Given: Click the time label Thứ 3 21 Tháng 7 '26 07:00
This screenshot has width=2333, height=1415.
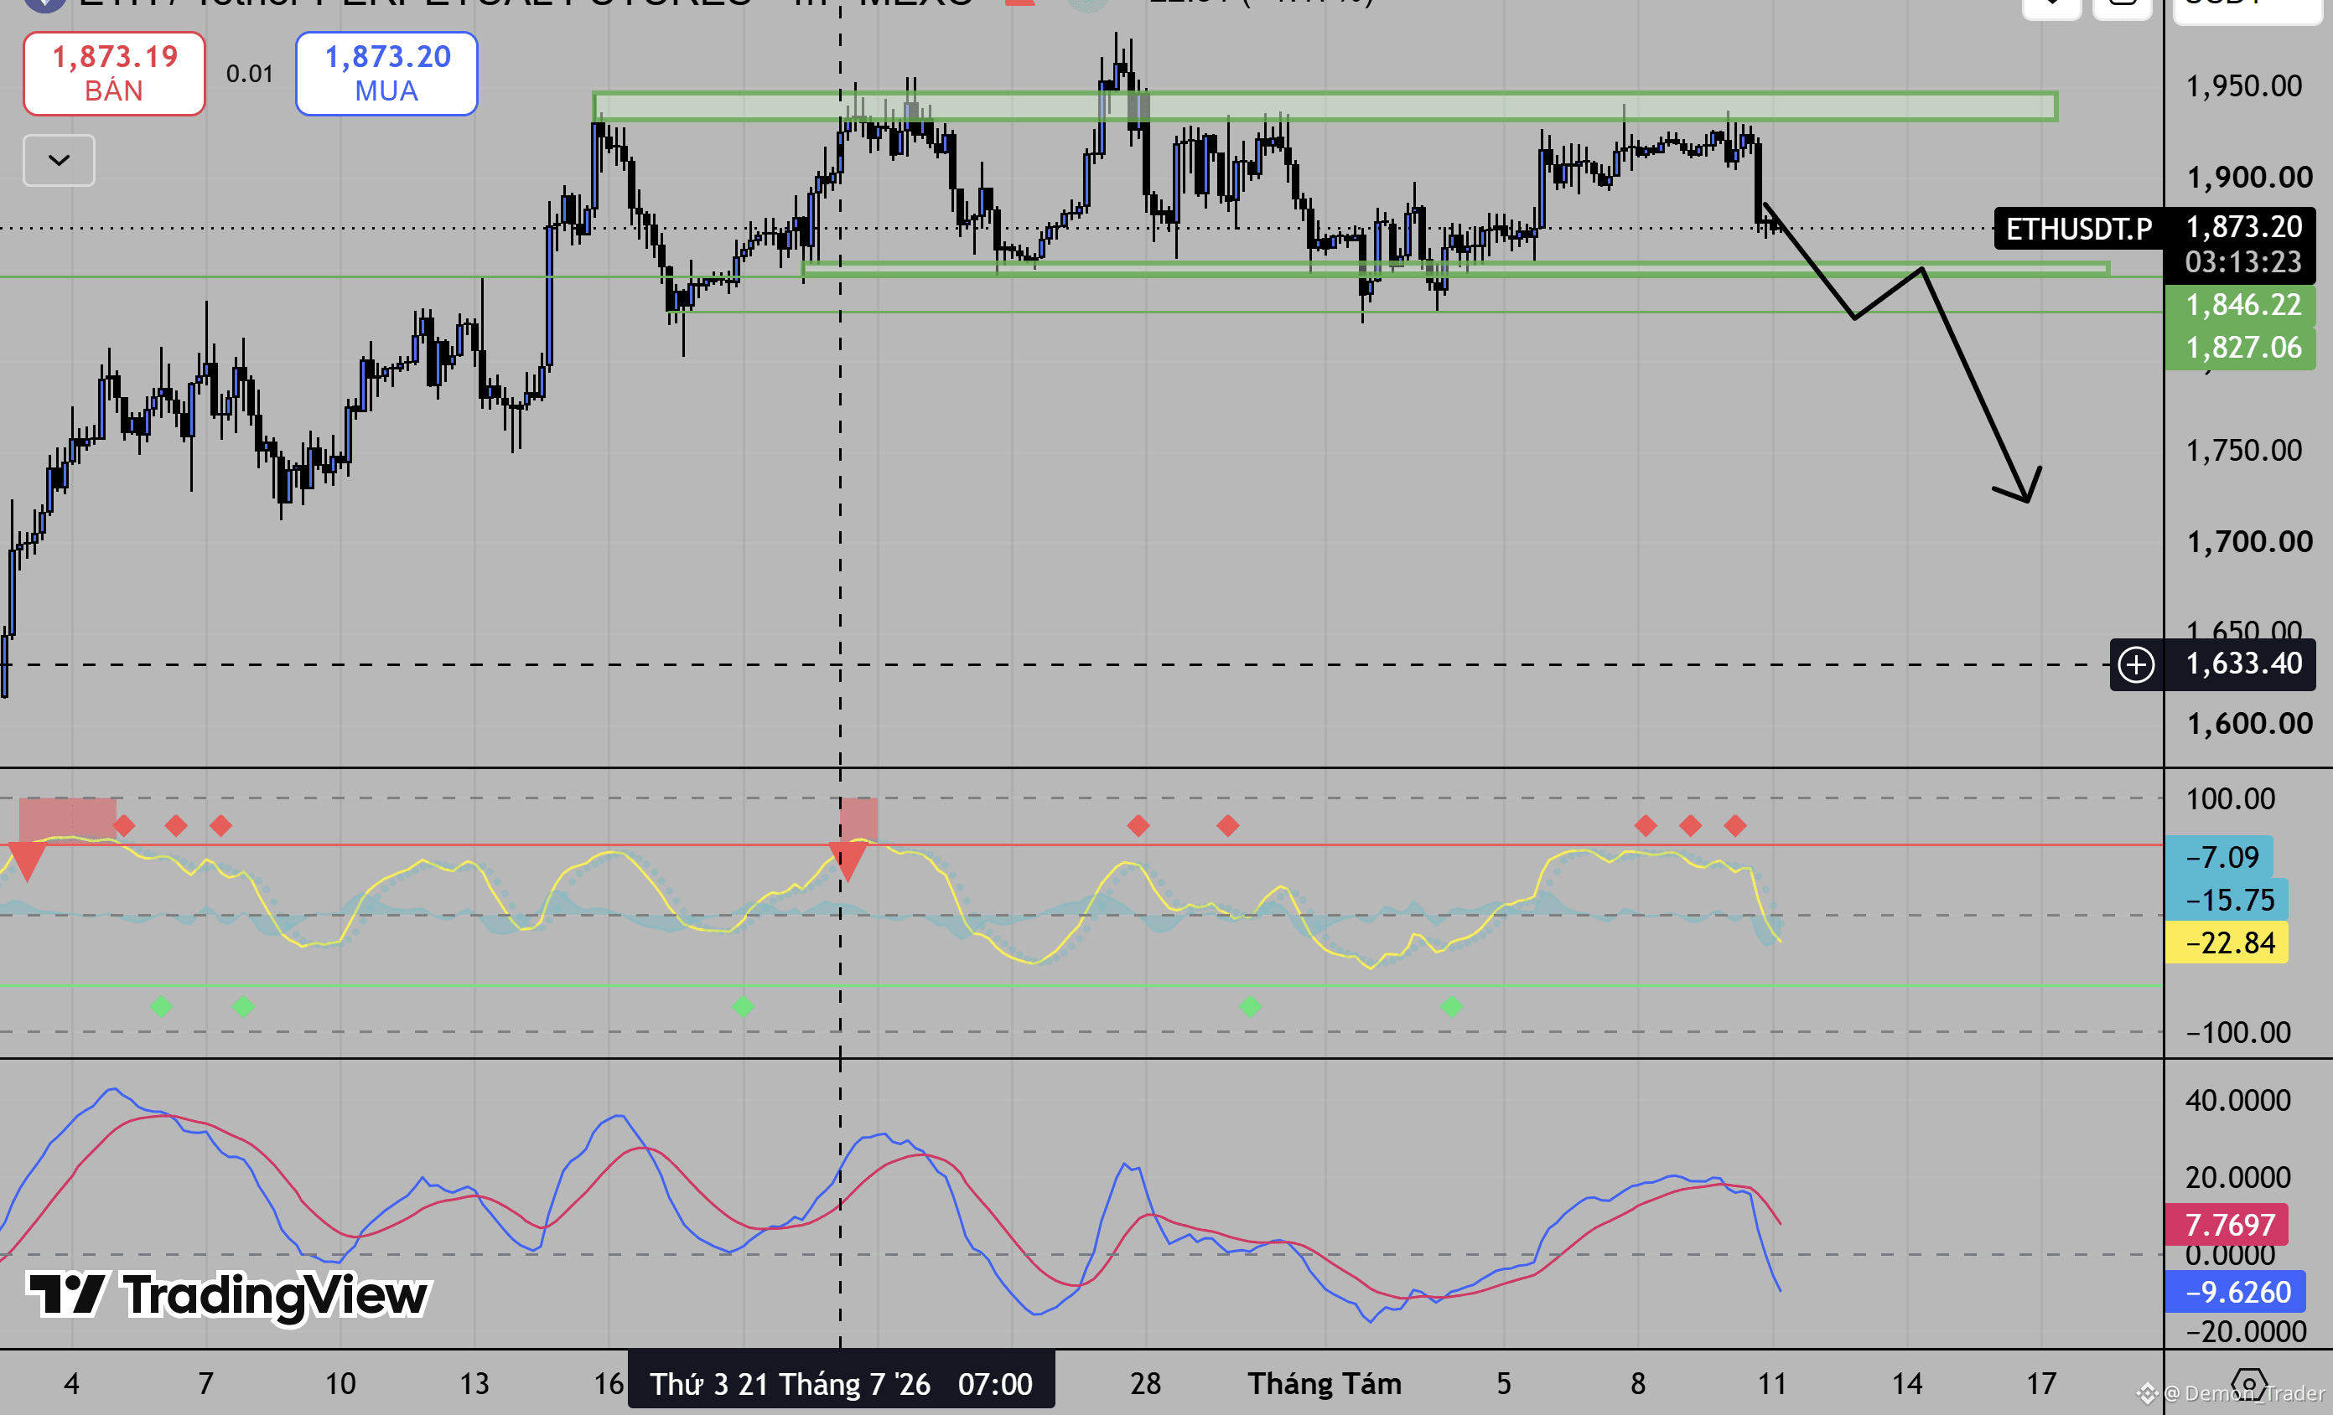Looking at the screenshot, I should (841, 1384).
